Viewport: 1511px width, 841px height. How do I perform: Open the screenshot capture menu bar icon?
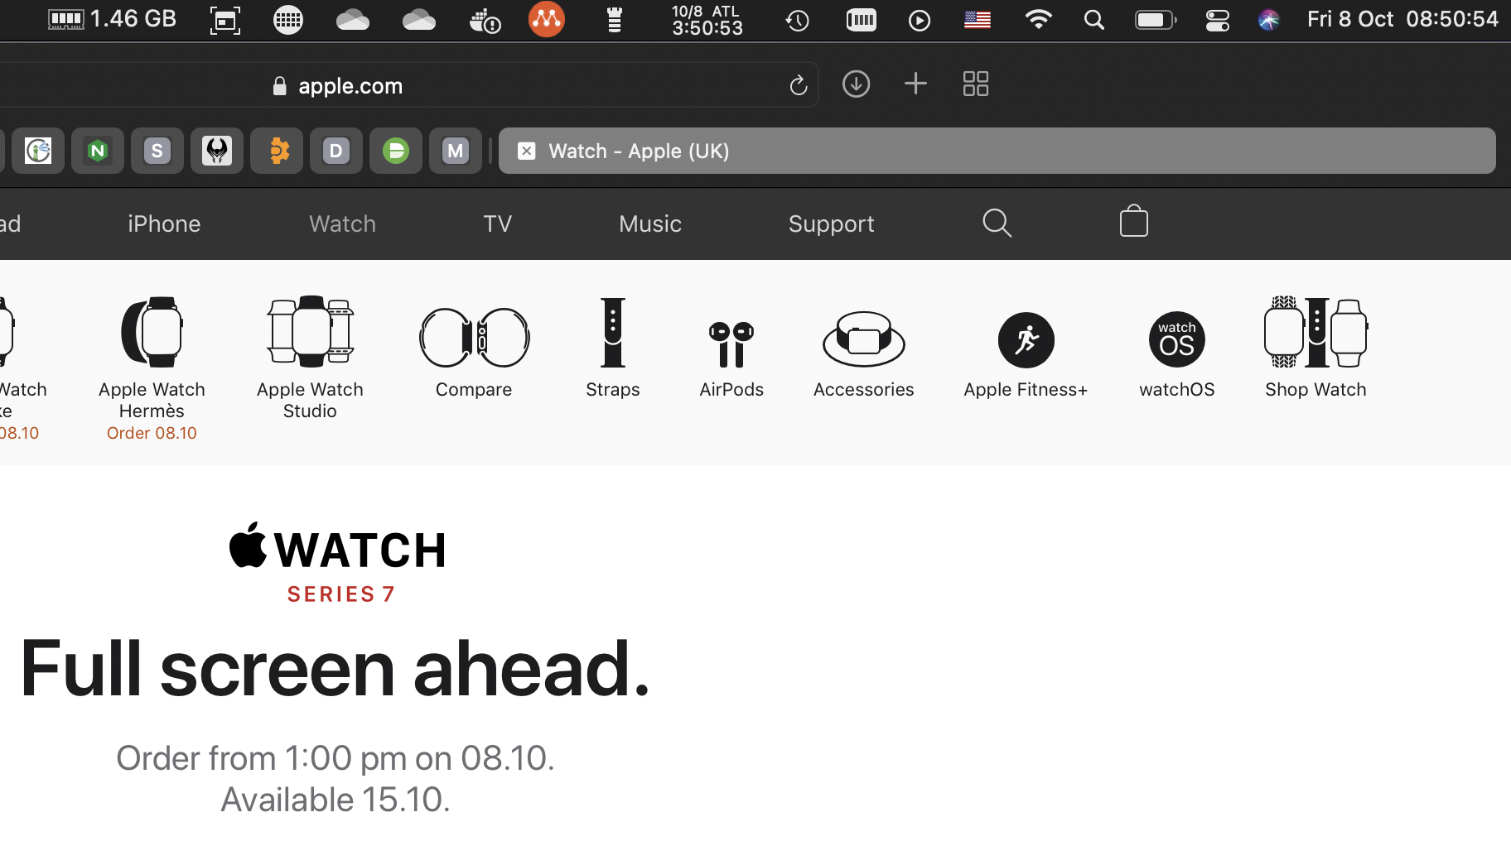click(x=225, y=20)
